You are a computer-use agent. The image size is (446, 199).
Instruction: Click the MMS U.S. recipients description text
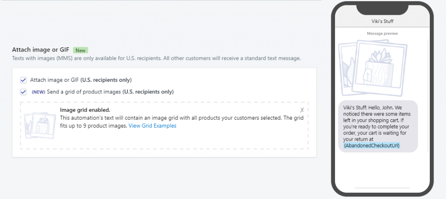tap(156, 58)
